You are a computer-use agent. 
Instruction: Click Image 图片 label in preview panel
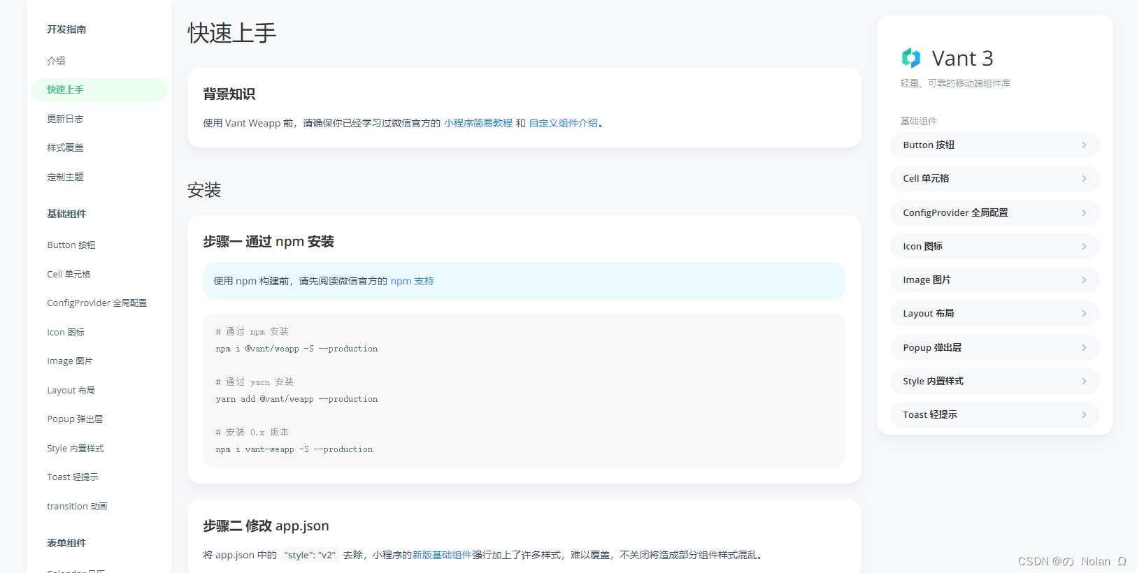pos(927,280)
